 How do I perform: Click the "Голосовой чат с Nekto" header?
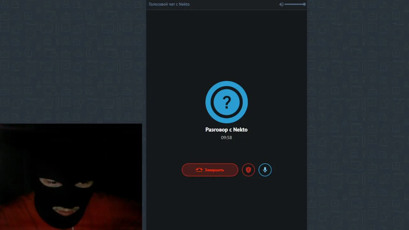(169, 4)
